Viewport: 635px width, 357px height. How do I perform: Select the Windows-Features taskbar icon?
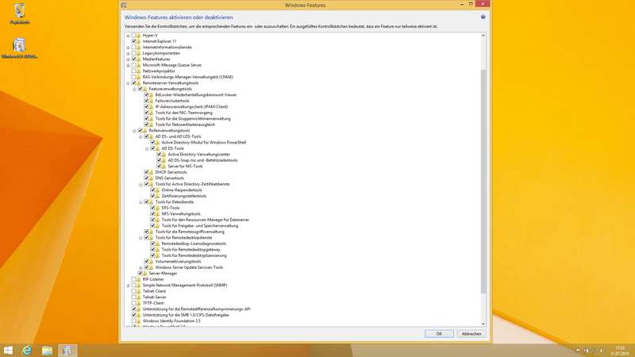67,350
